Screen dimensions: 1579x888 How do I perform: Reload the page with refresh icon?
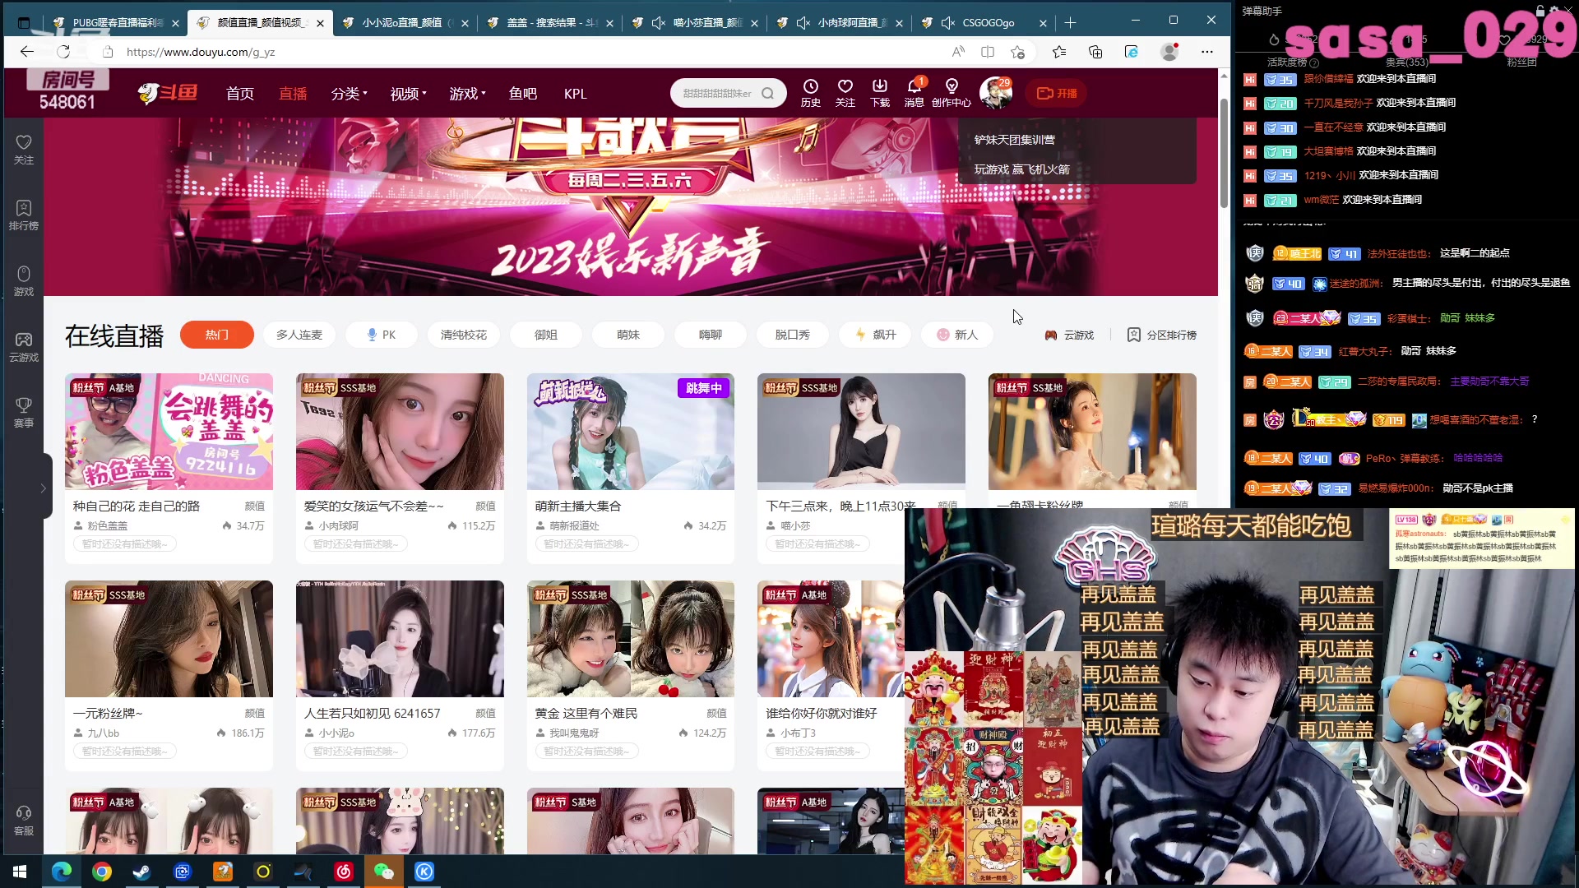pyautogui.click(x=63, y=52)
